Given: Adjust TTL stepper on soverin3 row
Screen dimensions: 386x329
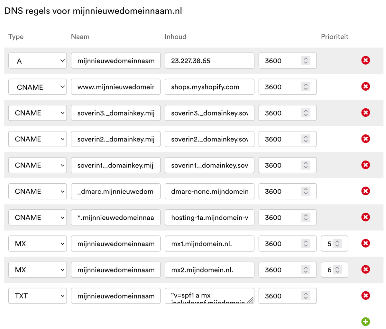Looking at the screenshot, I should click(x=306, y=113).
